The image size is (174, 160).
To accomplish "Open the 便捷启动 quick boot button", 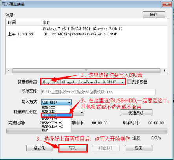I will pos(136,113).
